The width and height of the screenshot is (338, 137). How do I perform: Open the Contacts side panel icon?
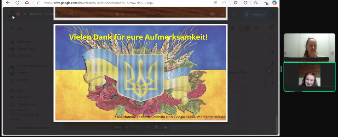[272, 63]
